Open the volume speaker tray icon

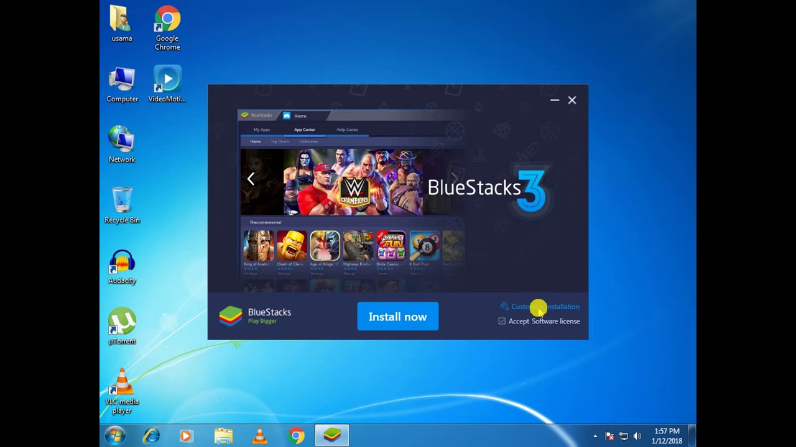[637, 436]
